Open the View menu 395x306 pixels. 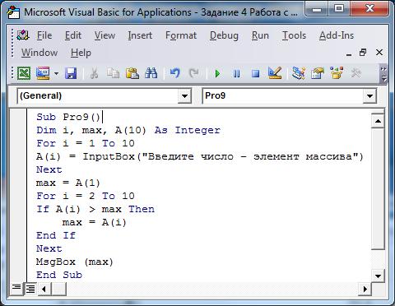coord(105,35)
